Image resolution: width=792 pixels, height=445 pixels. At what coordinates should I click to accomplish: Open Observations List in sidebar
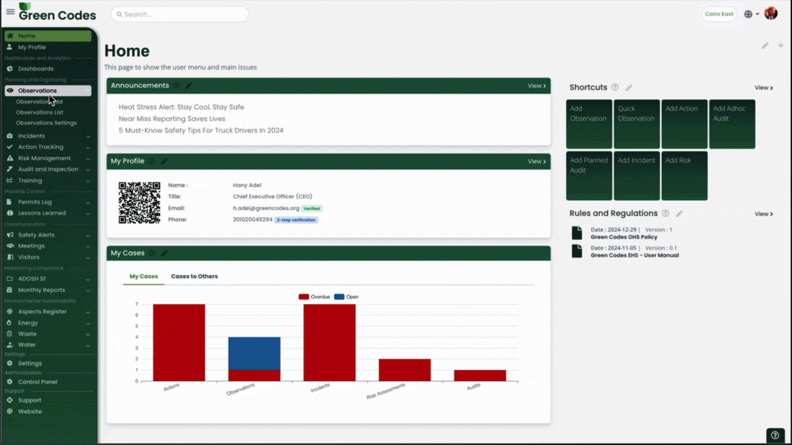coord(39,112)
